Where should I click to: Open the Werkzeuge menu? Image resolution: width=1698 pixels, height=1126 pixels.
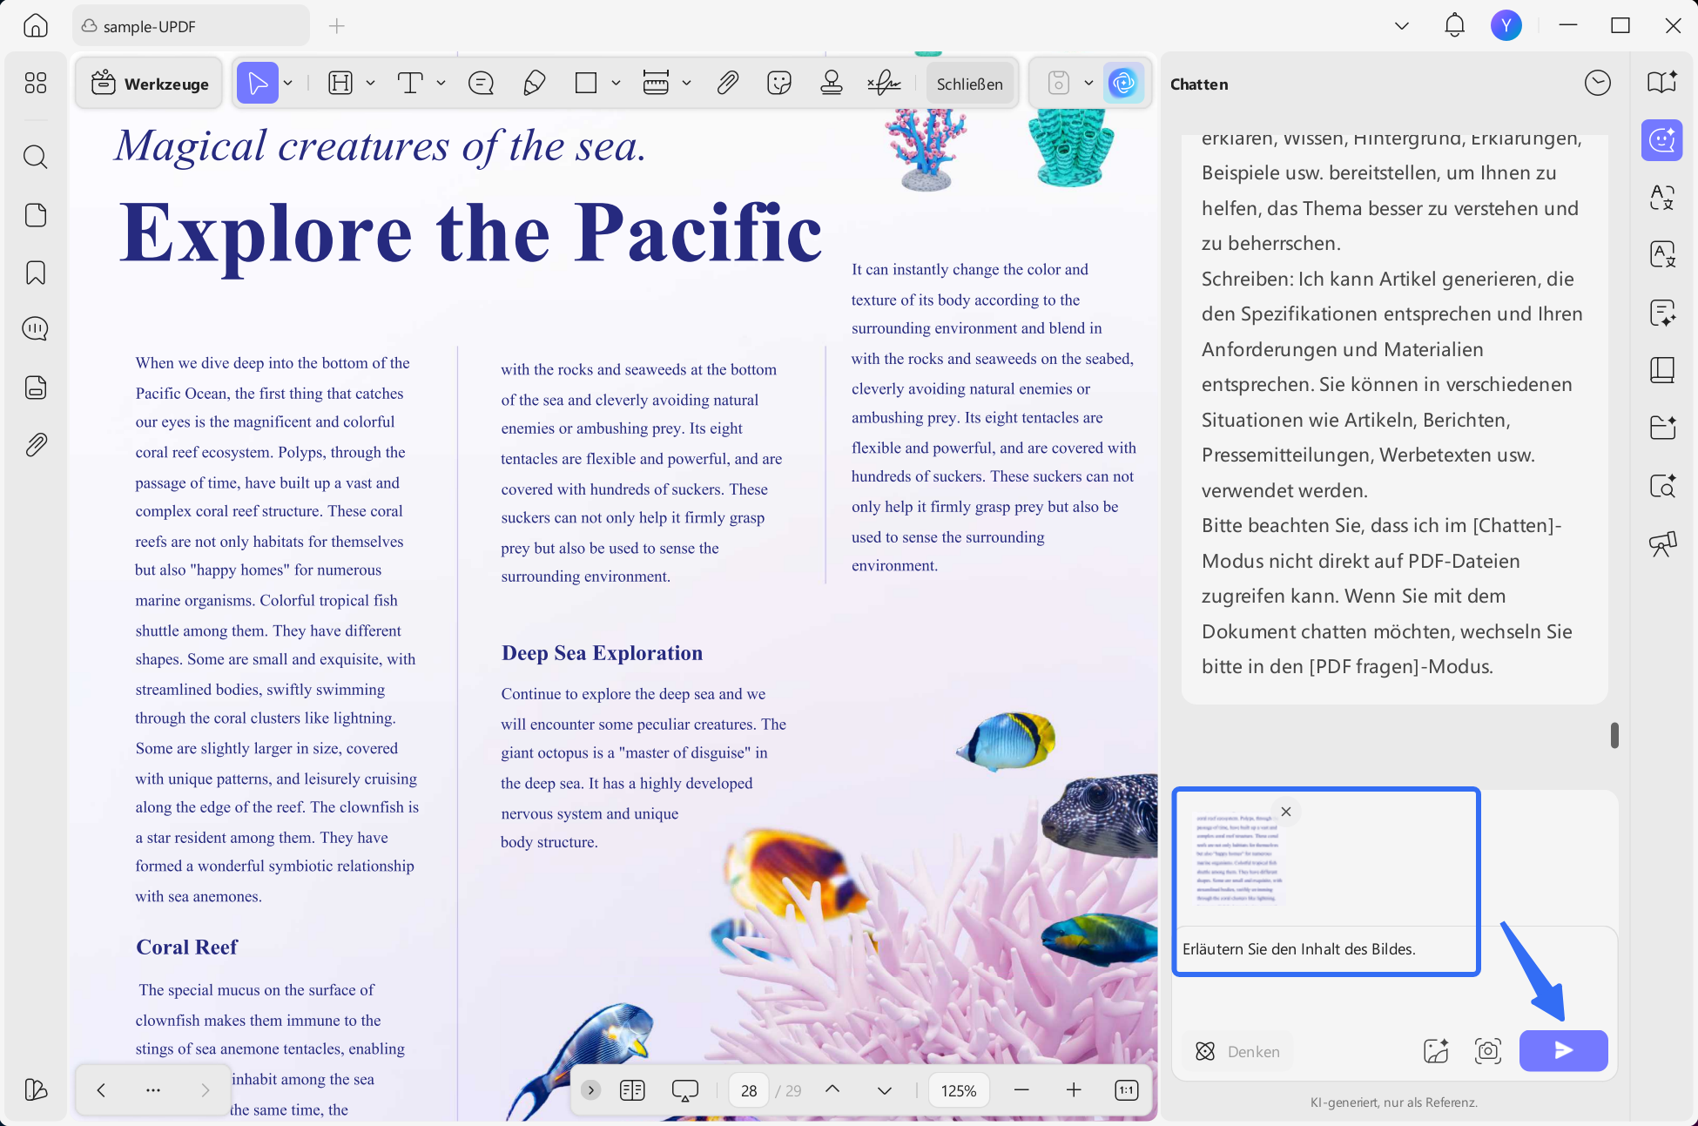[150, 84]
